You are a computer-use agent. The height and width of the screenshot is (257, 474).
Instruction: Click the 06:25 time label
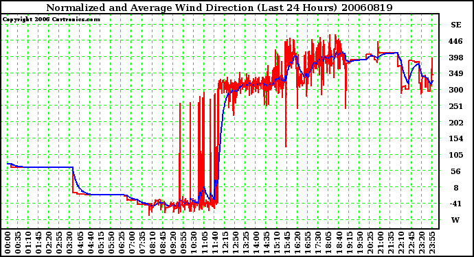click(122, 243)
